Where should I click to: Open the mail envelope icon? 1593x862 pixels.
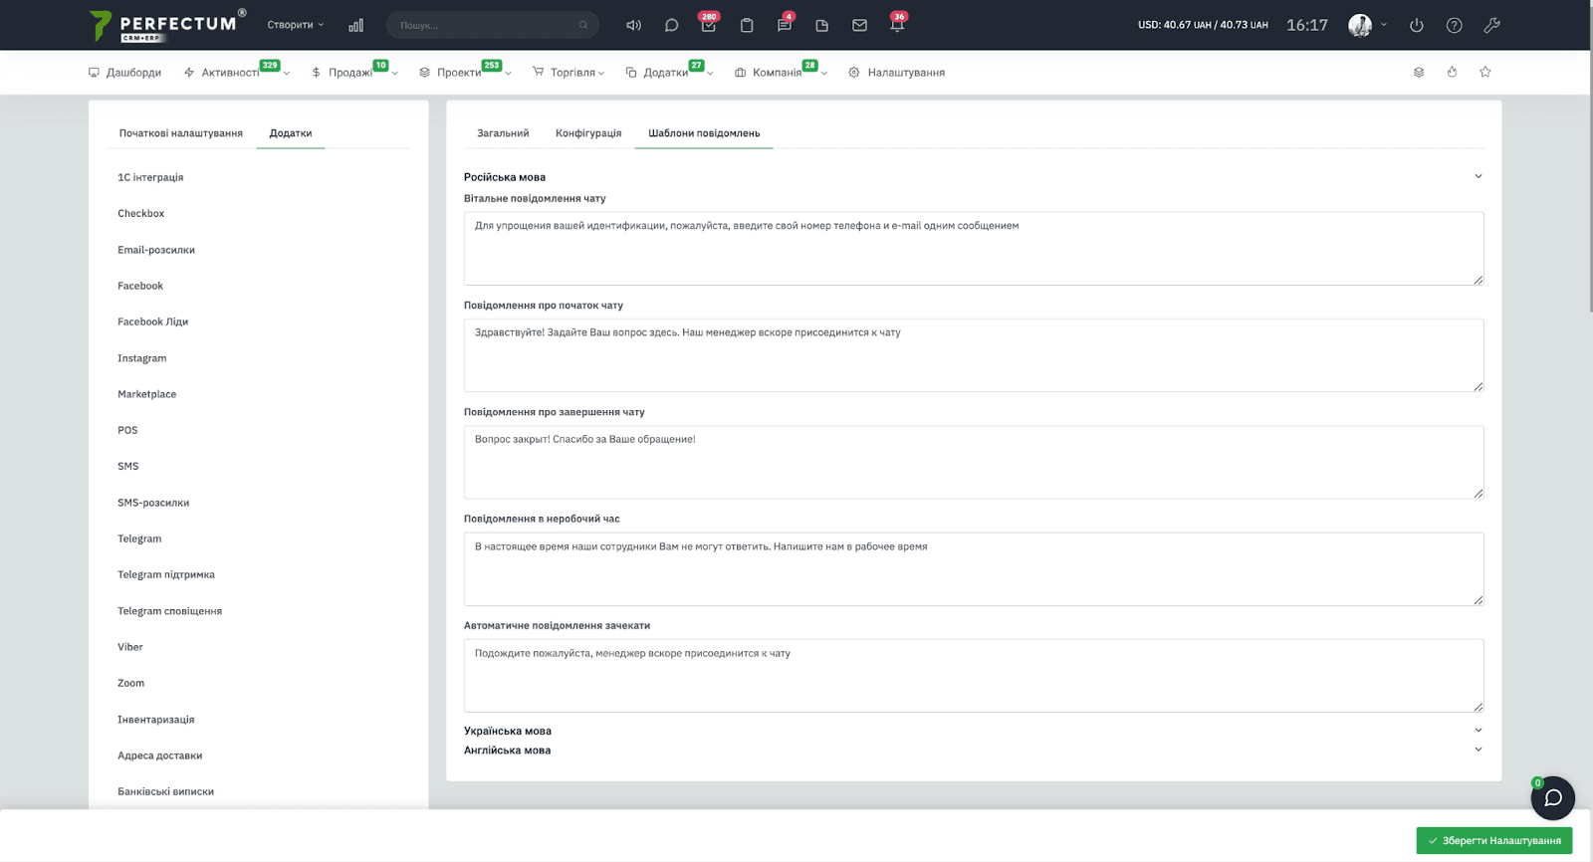point(859,25)
